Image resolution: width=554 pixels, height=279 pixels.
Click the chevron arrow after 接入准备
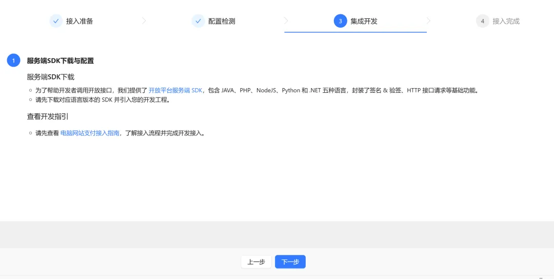[144, 21]
